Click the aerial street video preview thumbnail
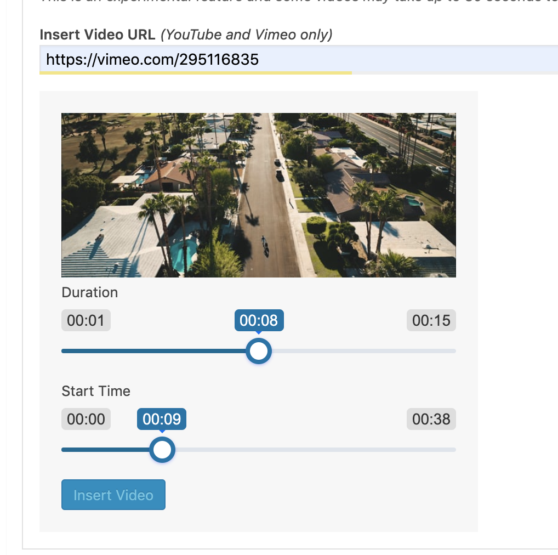Screen dimensions: 558x555 (x=258, y=195)
